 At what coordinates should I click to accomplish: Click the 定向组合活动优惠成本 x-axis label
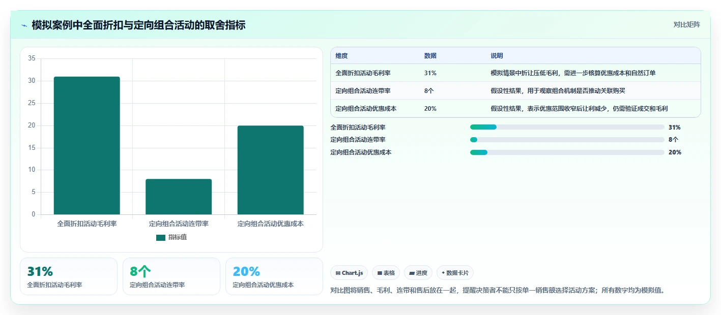pyautogui.click(x=270, y=224)
